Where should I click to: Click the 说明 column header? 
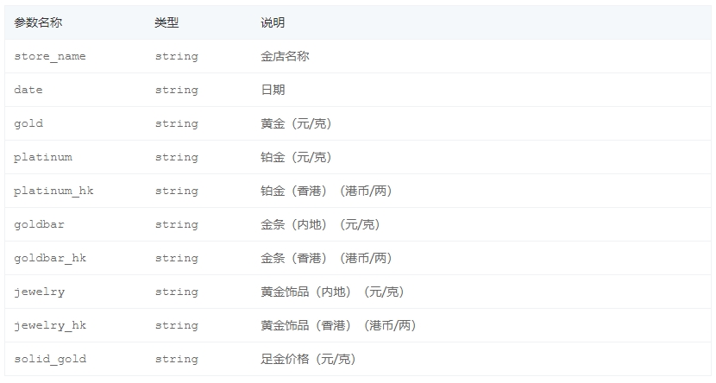point(273,22)
